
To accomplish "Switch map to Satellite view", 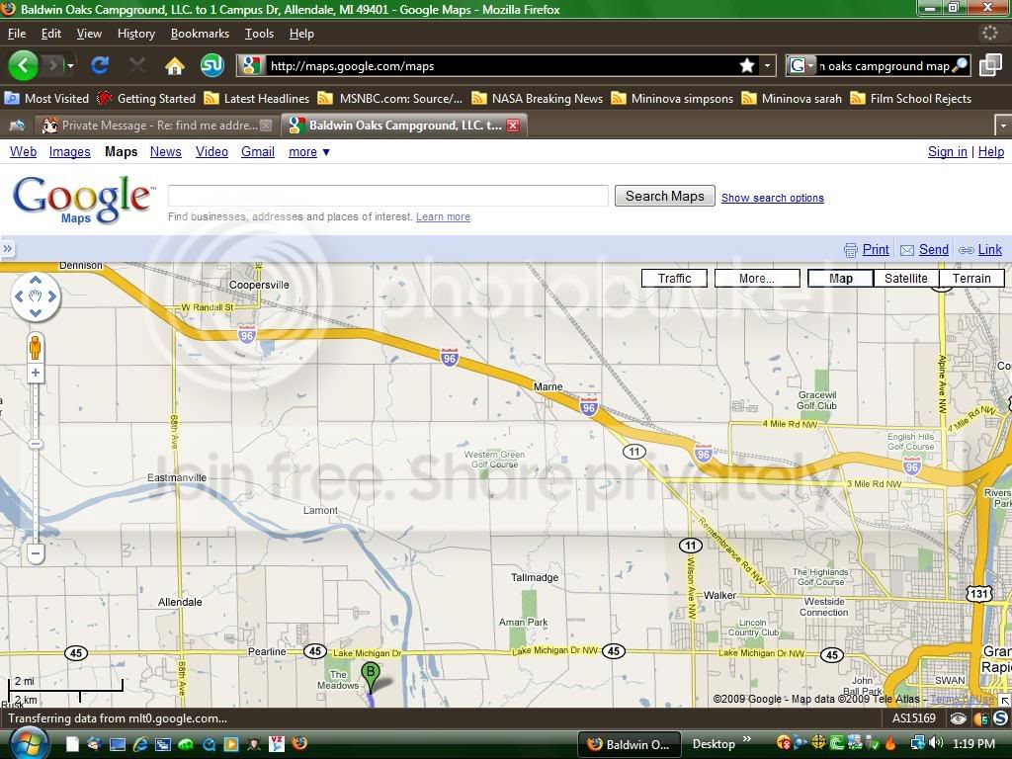I will [905, 278].
